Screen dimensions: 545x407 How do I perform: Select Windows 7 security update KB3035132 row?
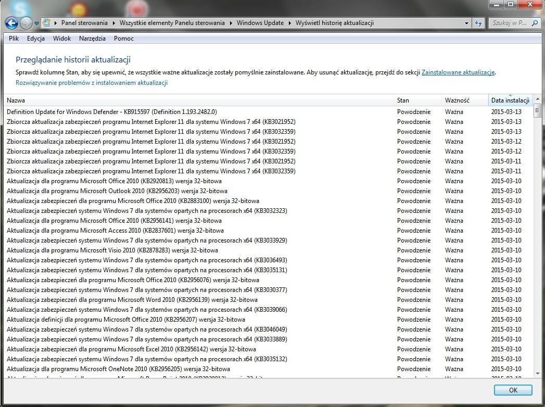coord(268,360)
